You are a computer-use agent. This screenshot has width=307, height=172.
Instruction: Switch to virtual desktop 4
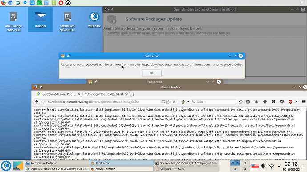tap(245, 169)
